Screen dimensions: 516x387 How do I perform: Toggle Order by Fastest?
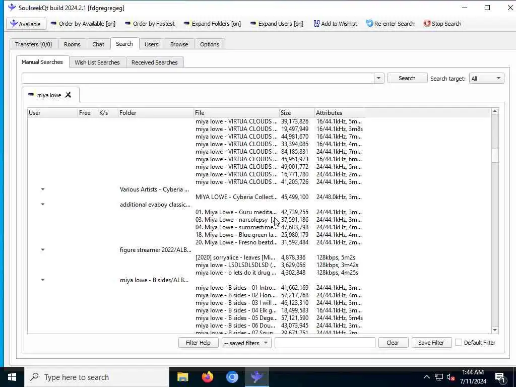point(149,24)
